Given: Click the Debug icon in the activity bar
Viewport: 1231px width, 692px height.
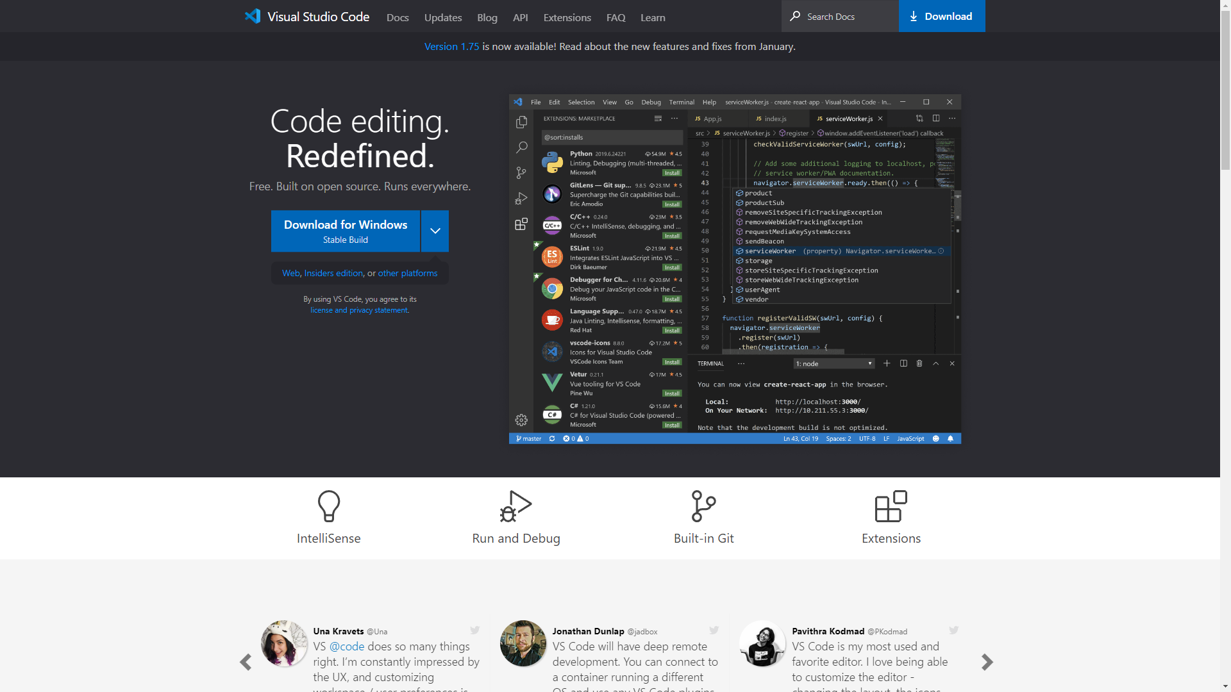Looking at the screenshot, I should pos(521,199).
